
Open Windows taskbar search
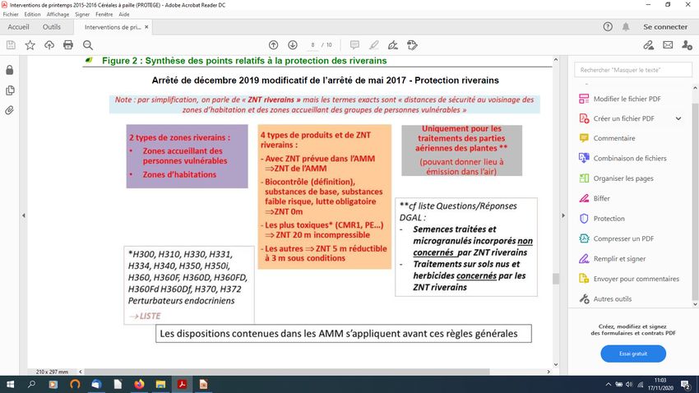tap(31, 384)
